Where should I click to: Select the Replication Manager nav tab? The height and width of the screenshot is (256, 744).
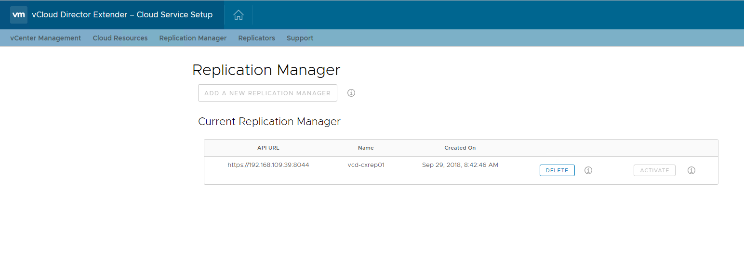tap(193, 38)
